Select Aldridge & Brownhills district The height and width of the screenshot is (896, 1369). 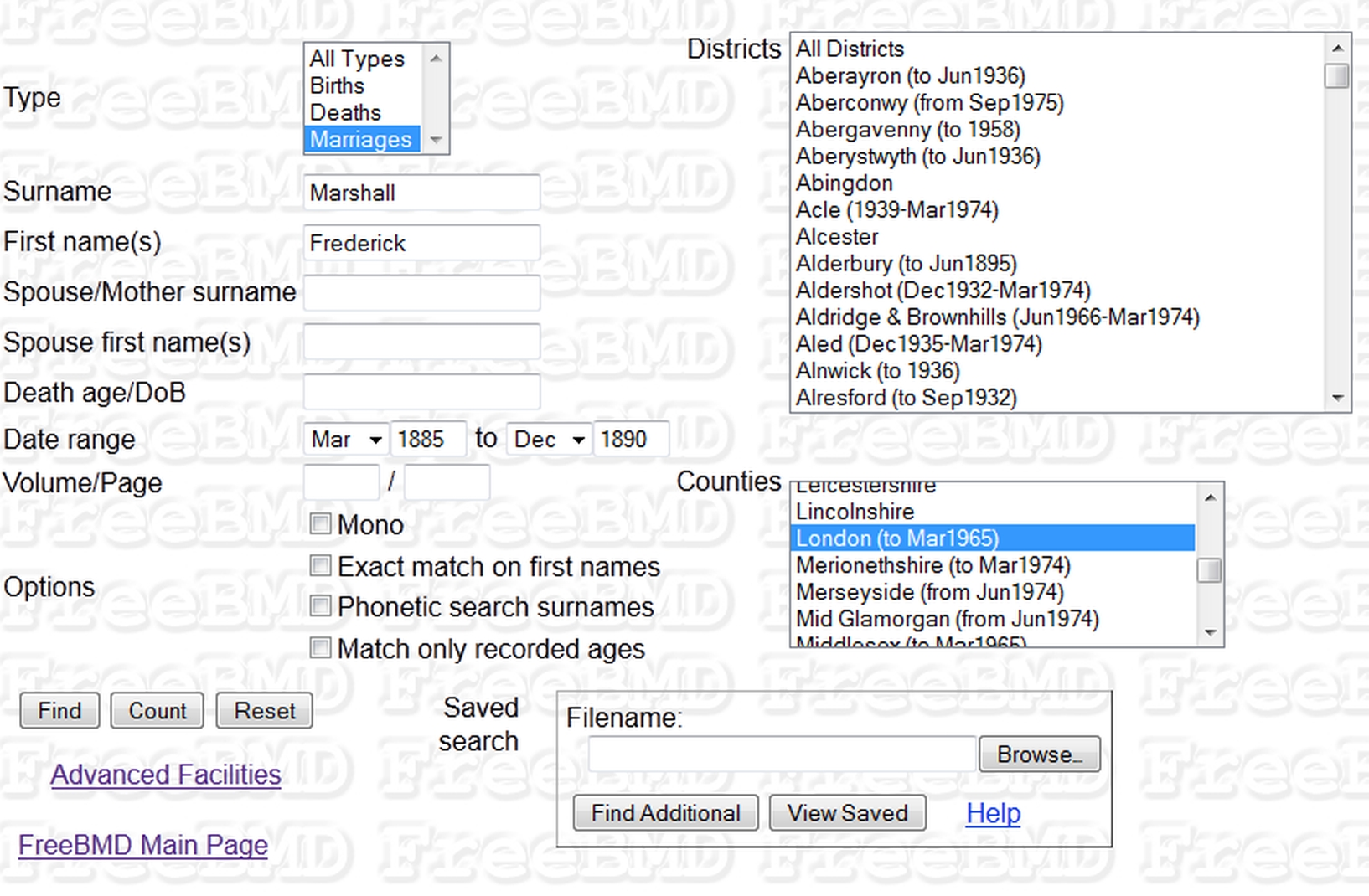click(1057, 317)
